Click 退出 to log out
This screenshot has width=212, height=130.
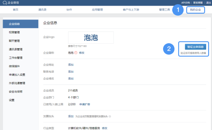(x=208, y=3)
